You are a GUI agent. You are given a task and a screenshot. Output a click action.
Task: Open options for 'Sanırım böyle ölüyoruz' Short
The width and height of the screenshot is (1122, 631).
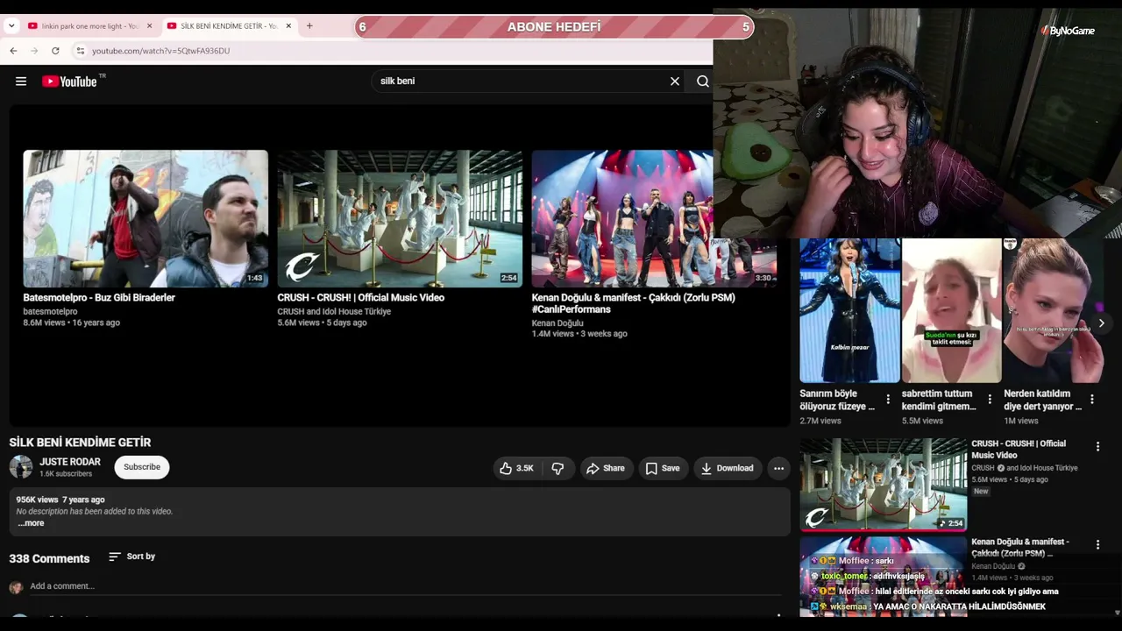pyautogui.click(x=888, y=400)
